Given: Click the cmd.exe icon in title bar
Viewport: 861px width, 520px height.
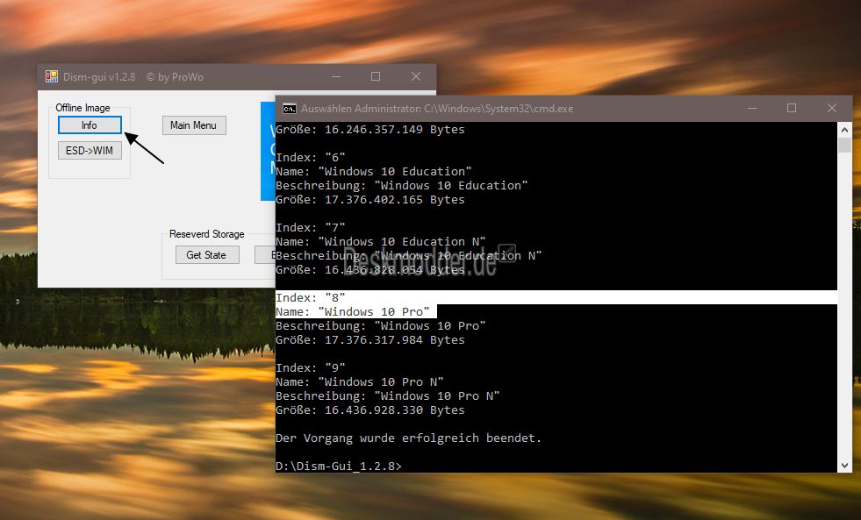Looking at the screenshot, I should [289, 109].
